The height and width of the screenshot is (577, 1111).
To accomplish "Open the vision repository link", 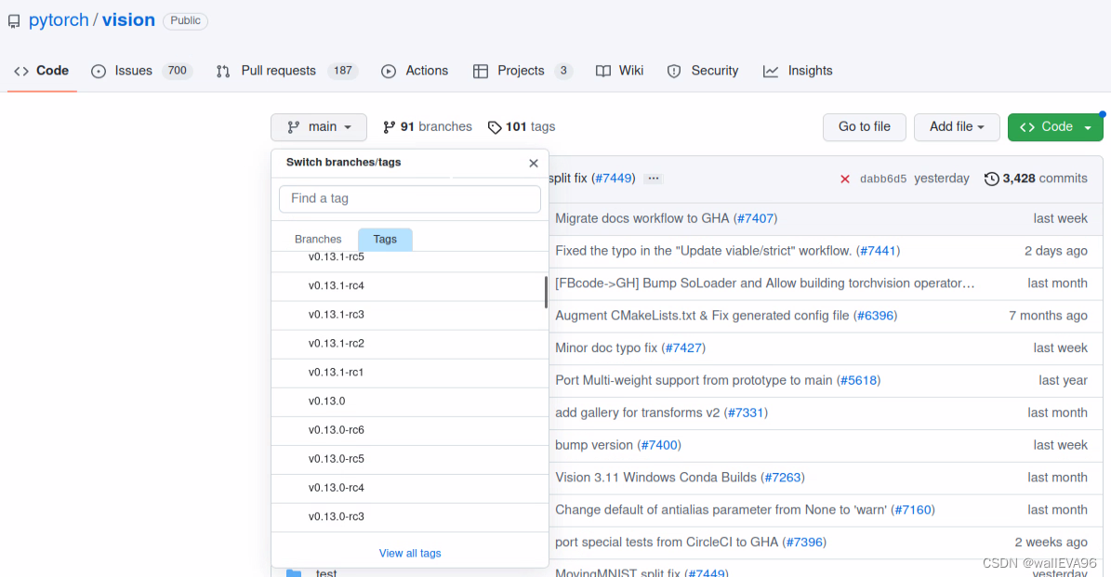I will tap(128, 20).
